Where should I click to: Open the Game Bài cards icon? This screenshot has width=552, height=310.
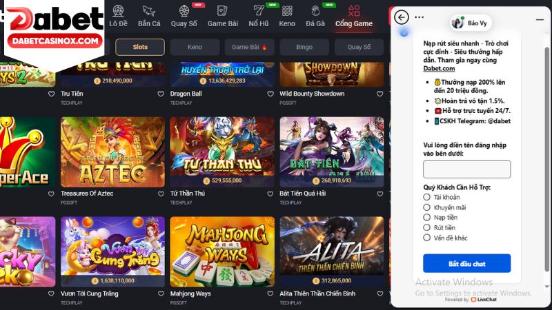pyautogui.click(x=222, y=11)
